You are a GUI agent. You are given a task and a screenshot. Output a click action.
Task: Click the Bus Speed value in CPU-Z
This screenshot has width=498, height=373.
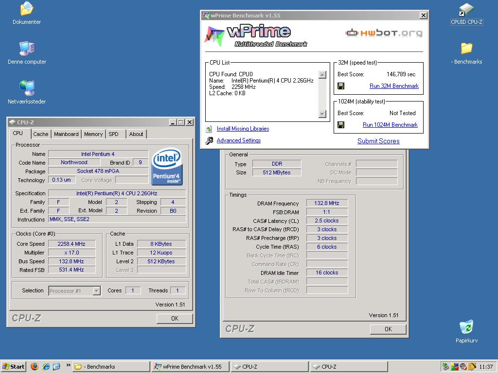pos(71,261)
